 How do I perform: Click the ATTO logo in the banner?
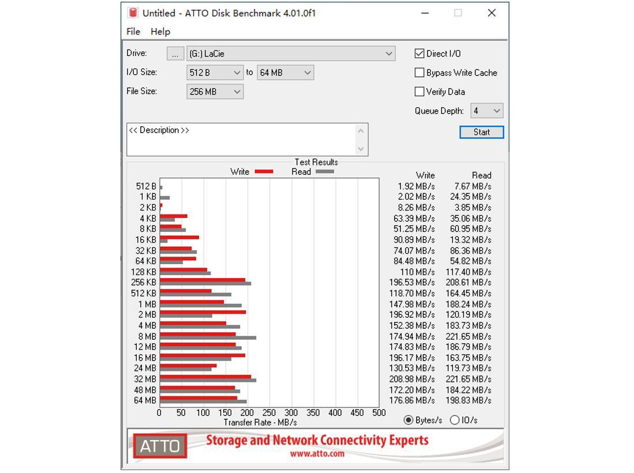pos(160,446)
